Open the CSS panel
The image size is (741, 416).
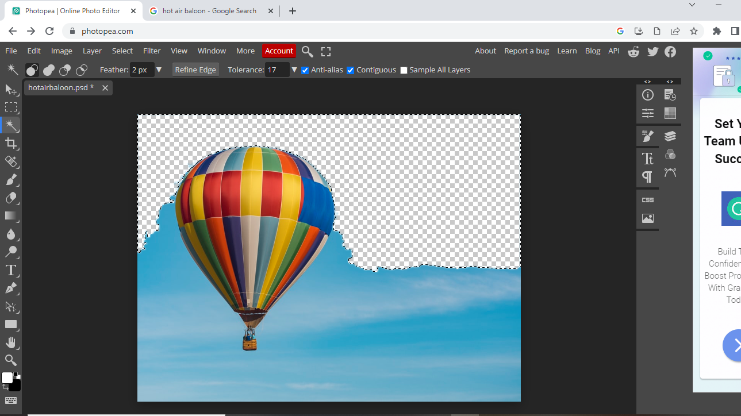tap(648, 200)
